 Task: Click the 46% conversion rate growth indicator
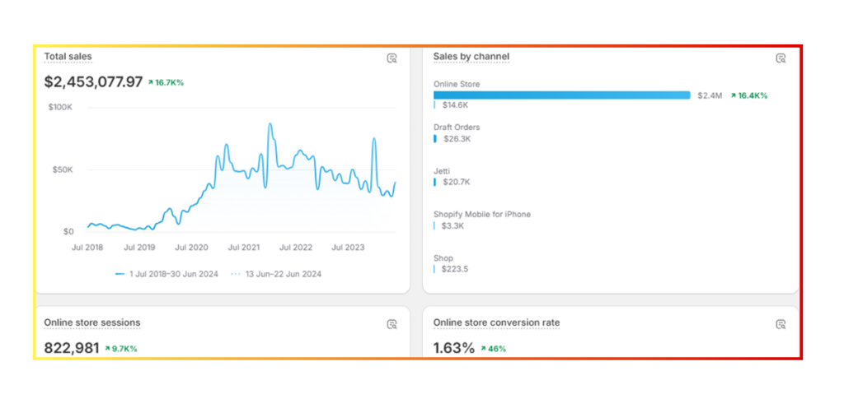tap(493, 349)
